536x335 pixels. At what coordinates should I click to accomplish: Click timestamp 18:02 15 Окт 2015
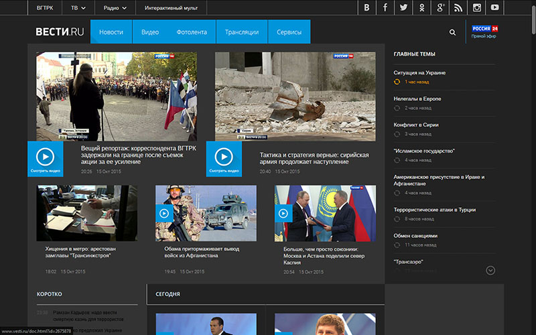pyautogui.click(x=65, y=271)
